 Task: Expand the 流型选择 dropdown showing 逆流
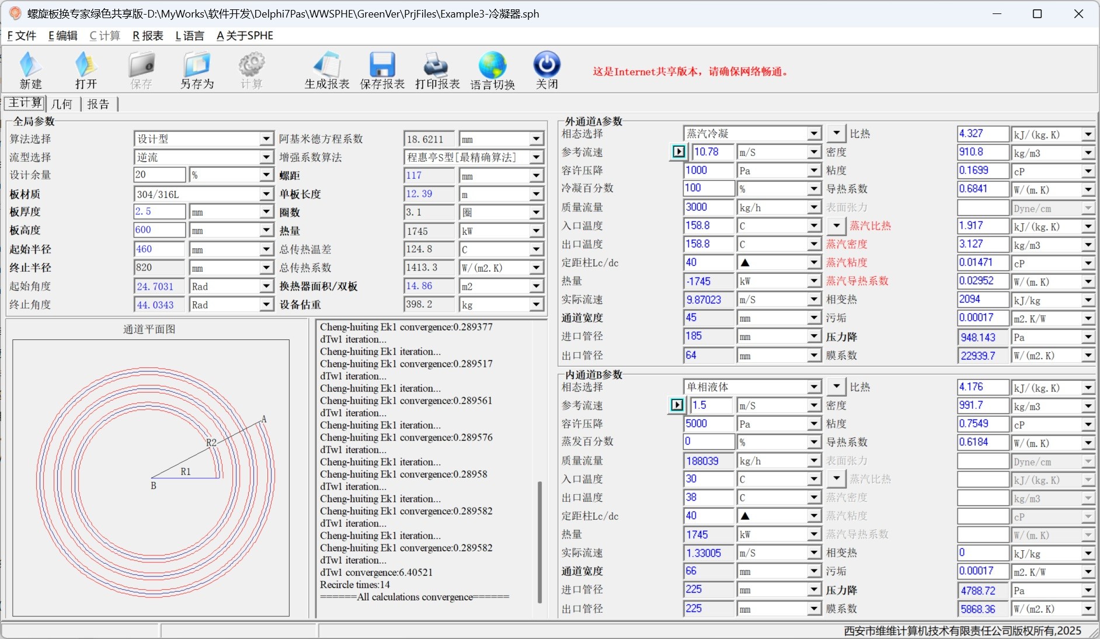266,157
